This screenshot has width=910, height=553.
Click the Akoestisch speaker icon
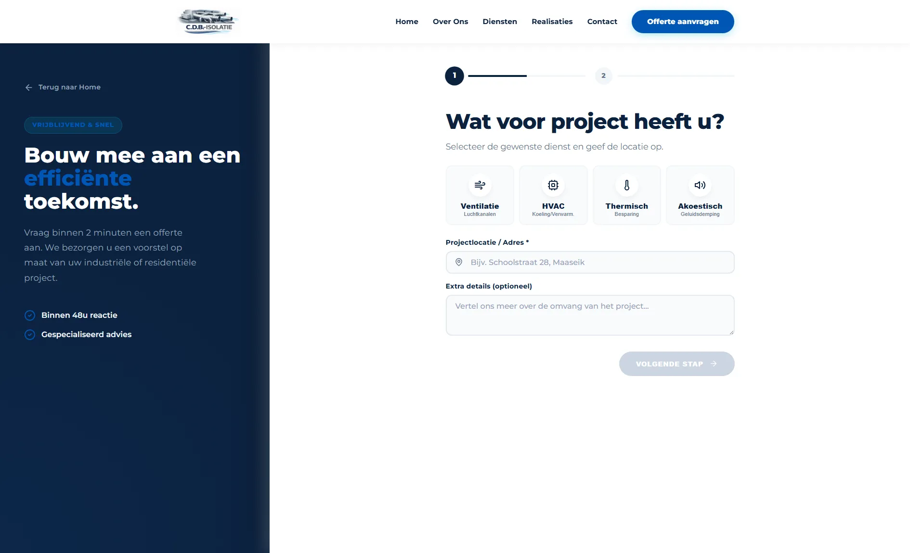[700, 185]
